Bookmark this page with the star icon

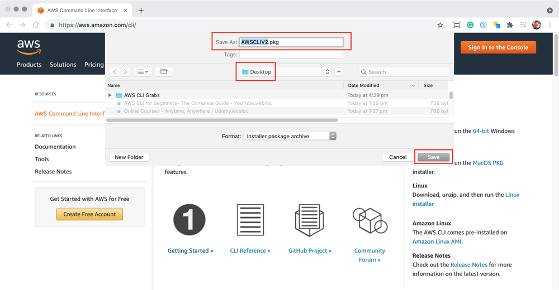pyautogui.click(x=440, y=25)
